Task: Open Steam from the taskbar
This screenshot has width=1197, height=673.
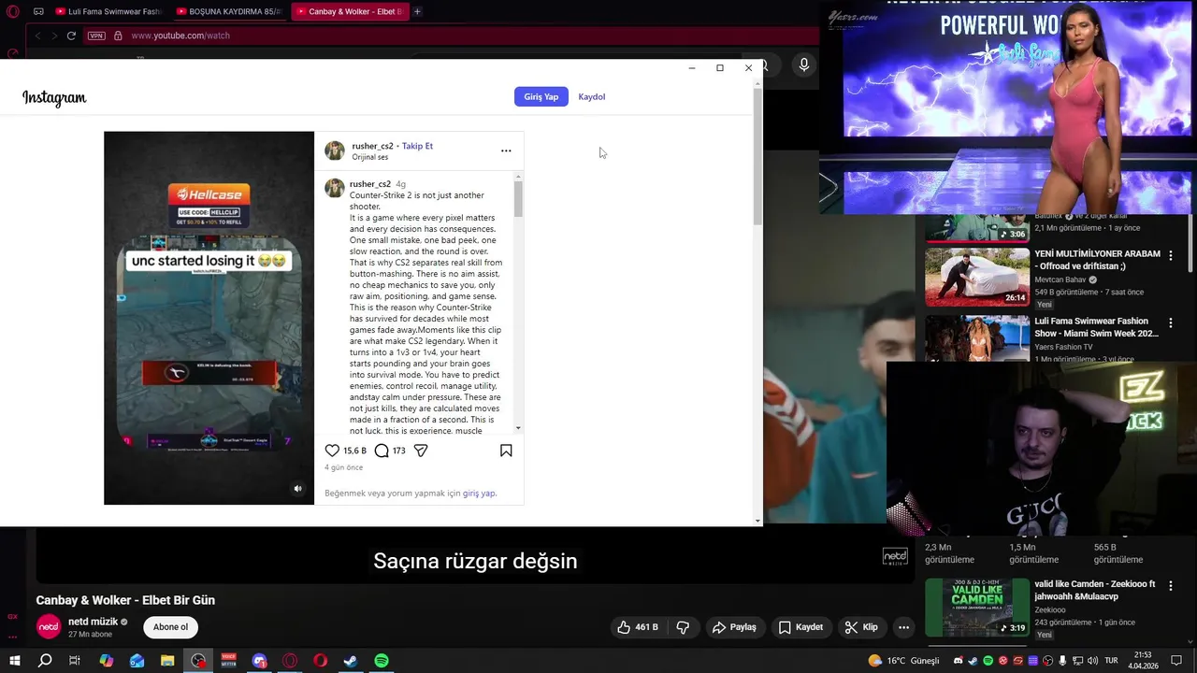Action: (351, 661)
